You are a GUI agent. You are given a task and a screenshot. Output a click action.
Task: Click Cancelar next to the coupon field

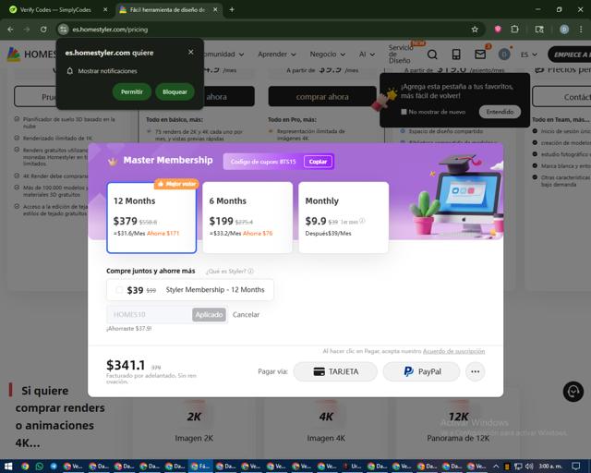click(246, 315)
